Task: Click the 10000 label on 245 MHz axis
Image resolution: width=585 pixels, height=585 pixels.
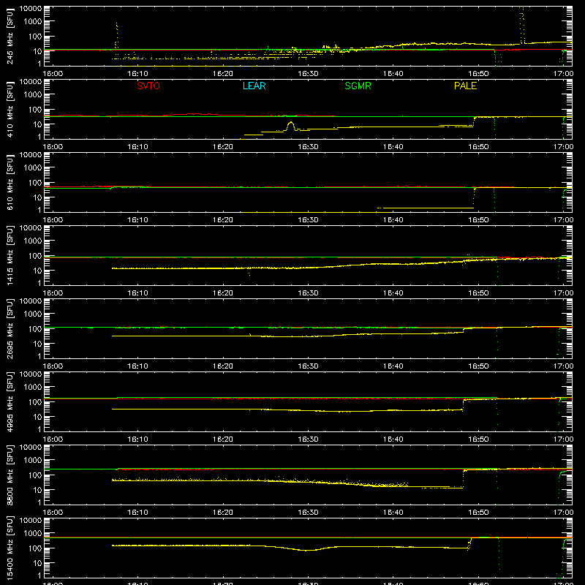Action: tap(31, 9)
